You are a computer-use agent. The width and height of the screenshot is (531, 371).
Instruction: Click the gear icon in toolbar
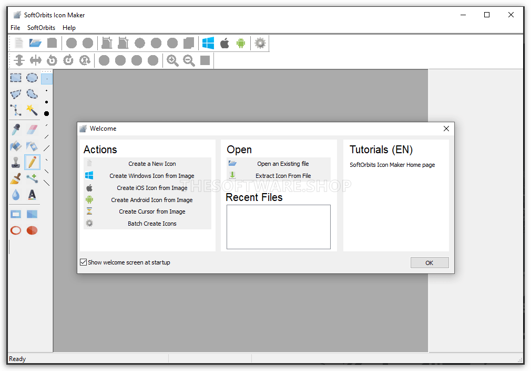pos(260,43)
